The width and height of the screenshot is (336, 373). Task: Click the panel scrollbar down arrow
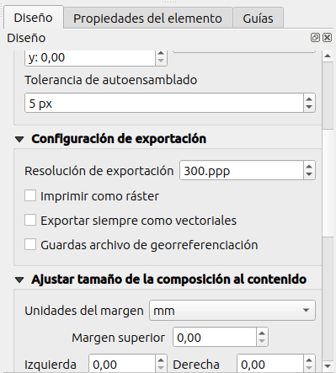tap(328, 366)
